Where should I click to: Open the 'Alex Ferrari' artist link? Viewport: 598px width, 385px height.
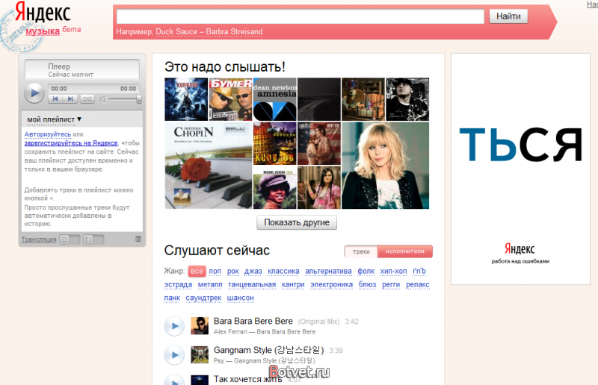[230, 332]
